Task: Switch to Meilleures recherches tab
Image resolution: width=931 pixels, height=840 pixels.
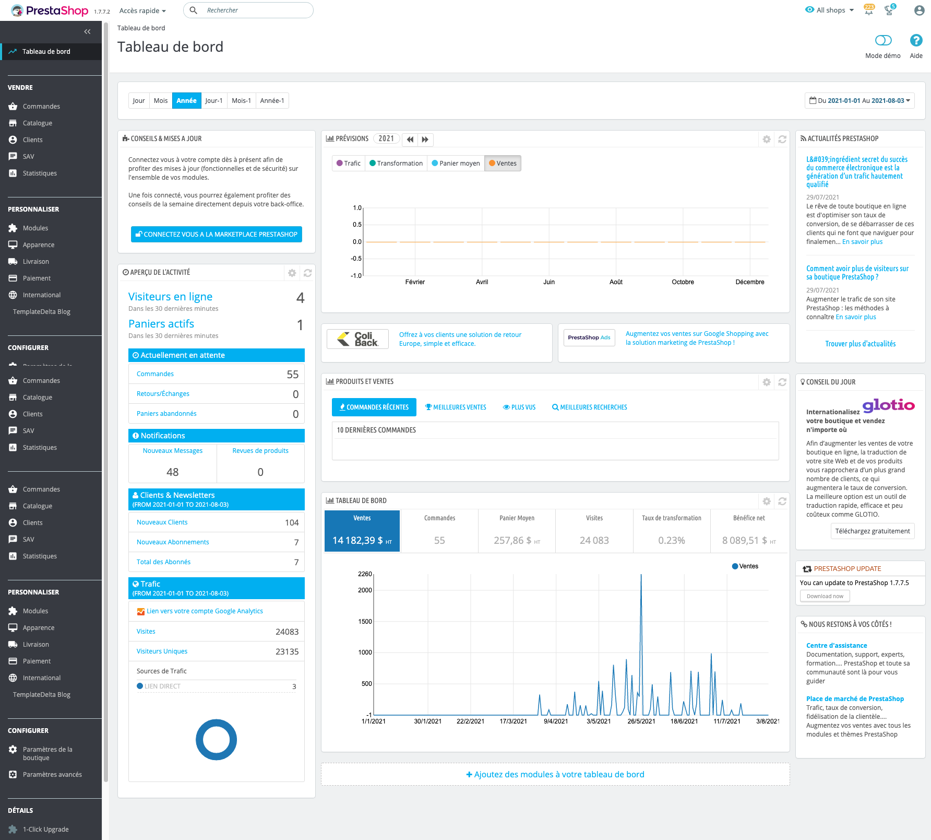Action: point(590,407)
